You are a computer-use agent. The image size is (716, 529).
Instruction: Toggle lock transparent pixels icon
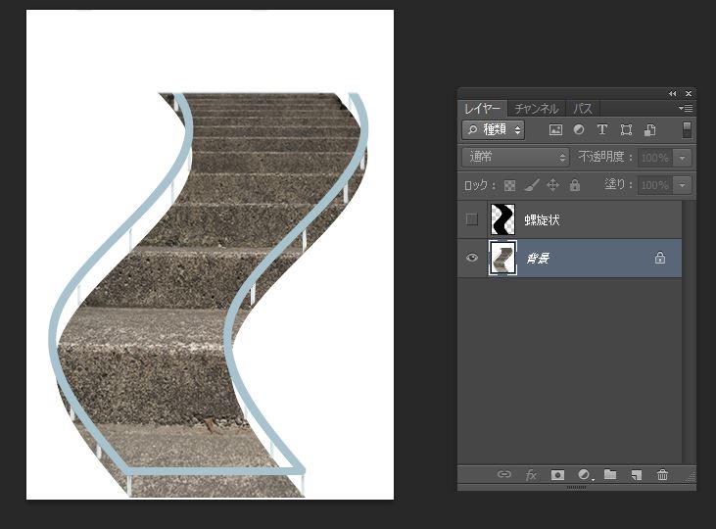509,185
